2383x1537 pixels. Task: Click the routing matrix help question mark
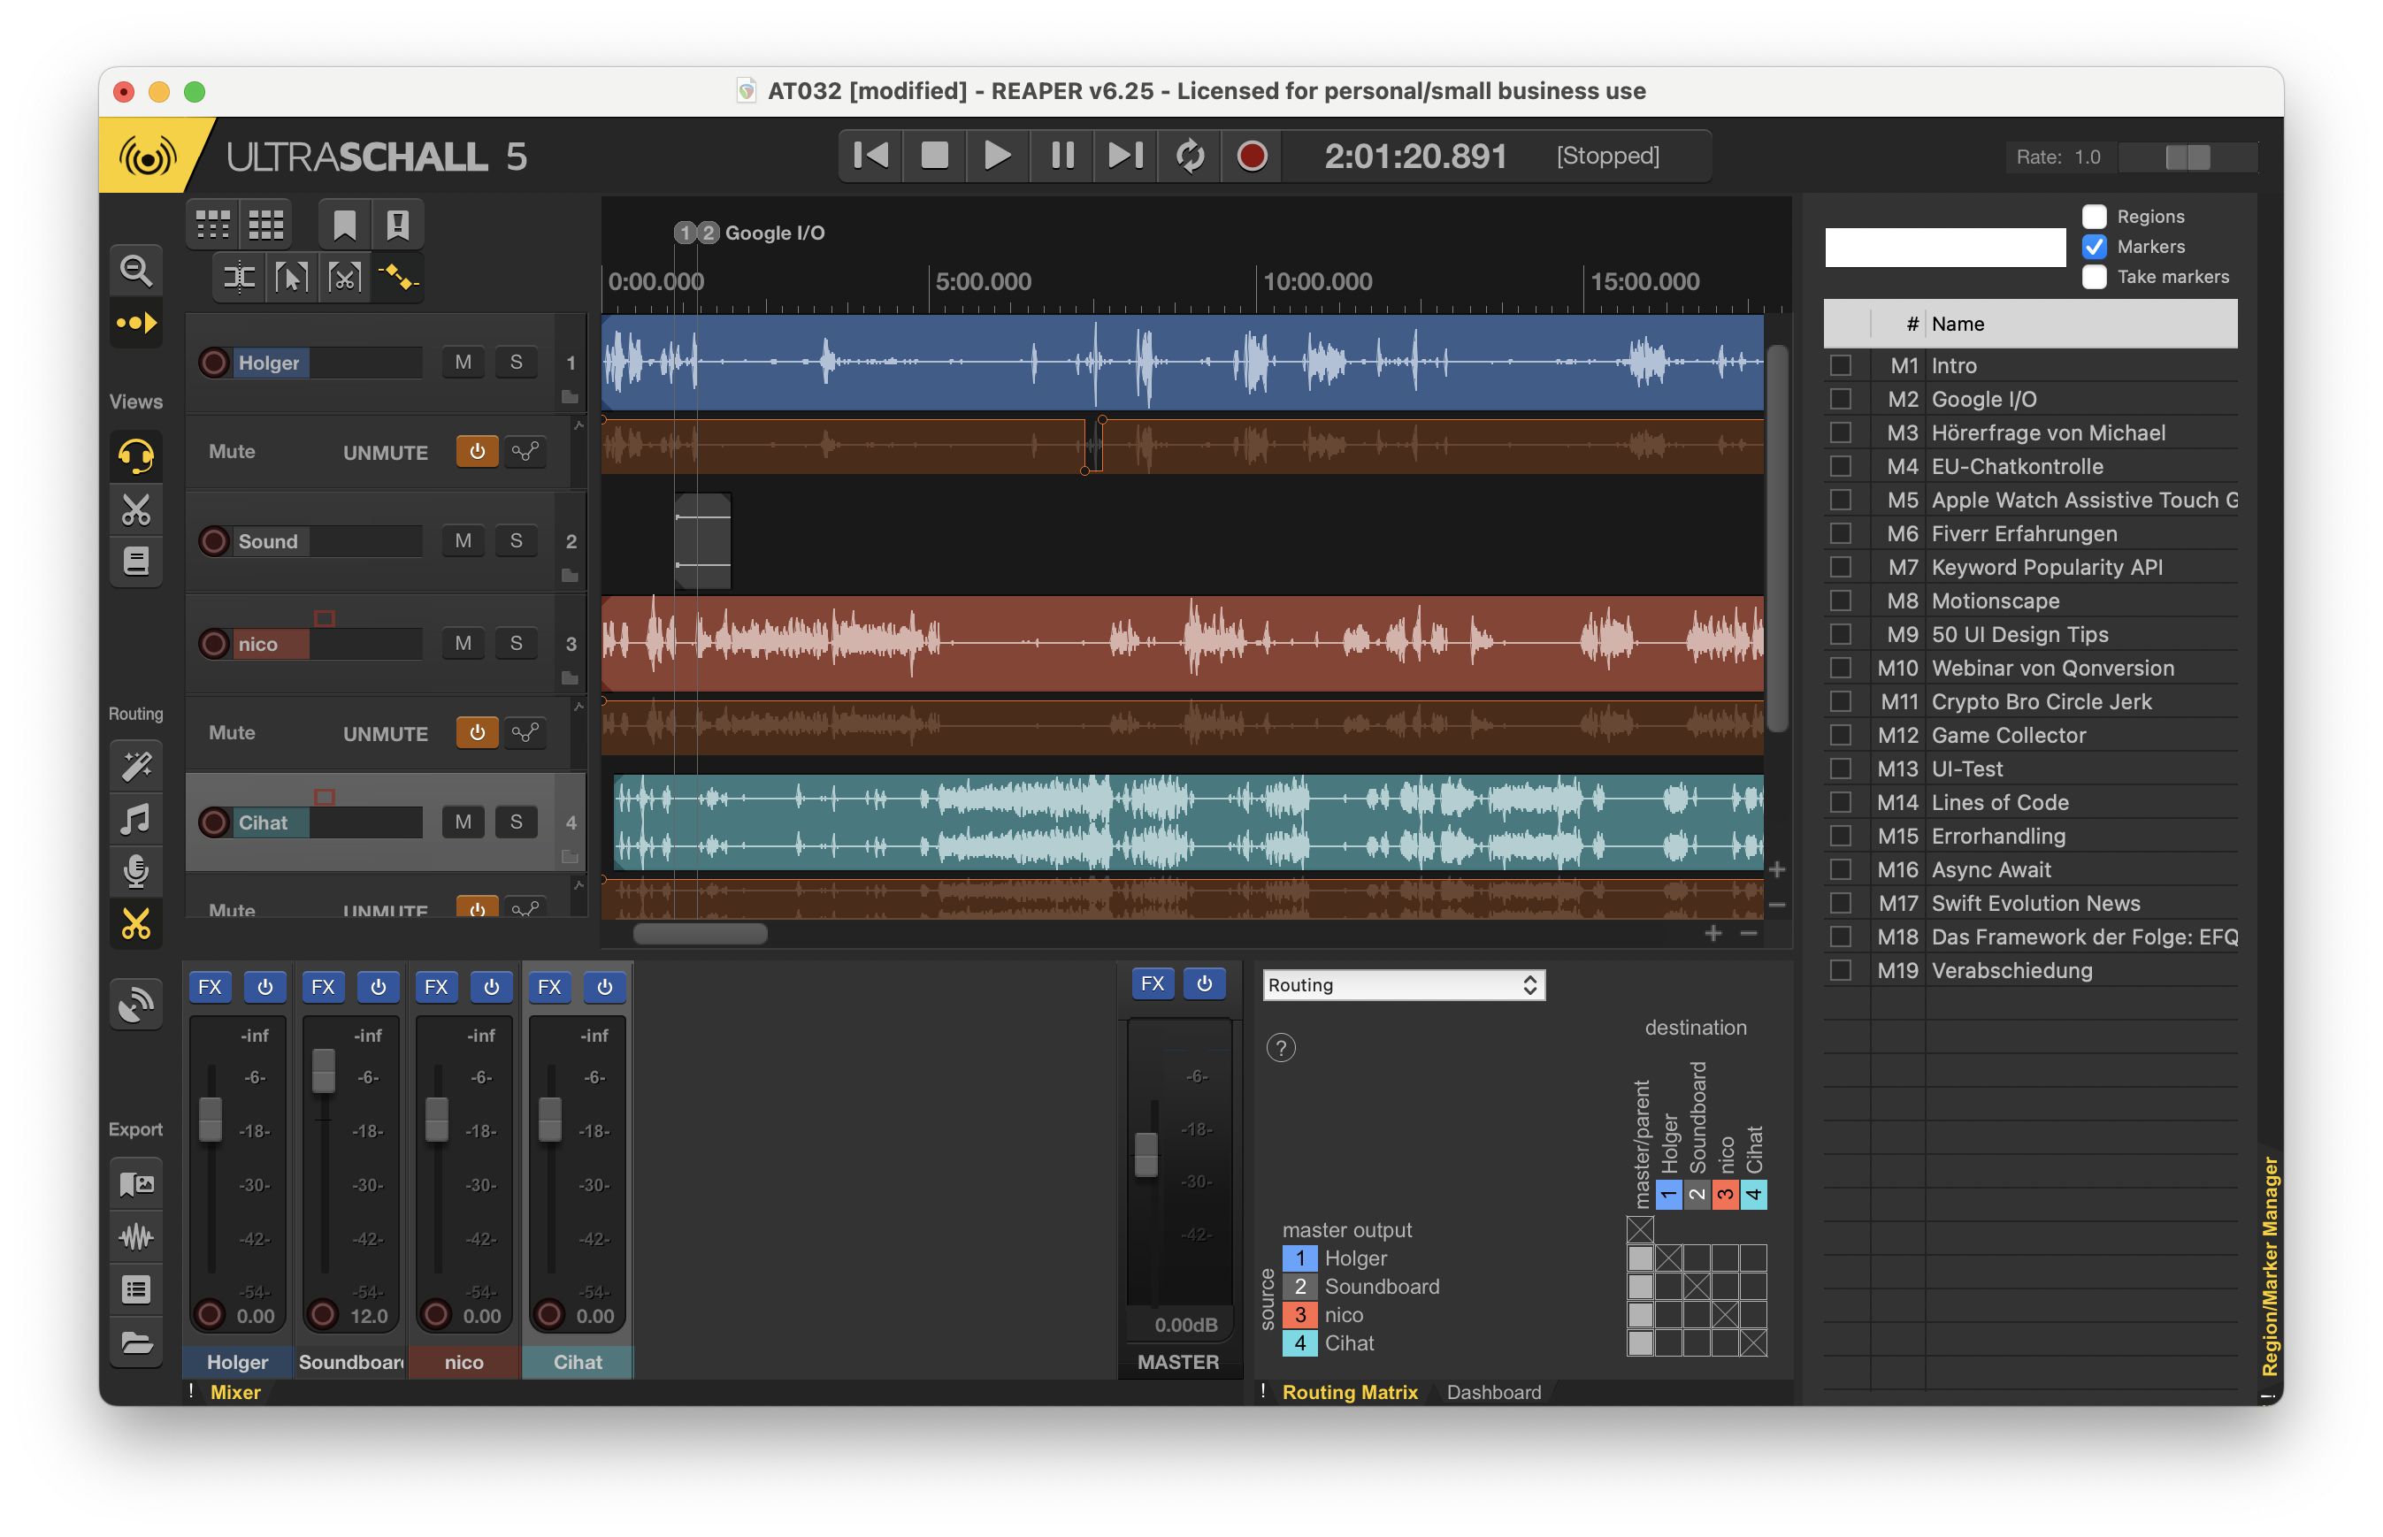1281,1048
